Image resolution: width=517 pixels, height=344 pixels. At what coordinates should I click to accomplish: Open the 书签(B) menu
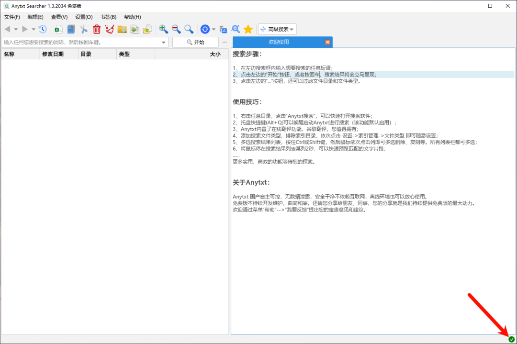point(109,17)
